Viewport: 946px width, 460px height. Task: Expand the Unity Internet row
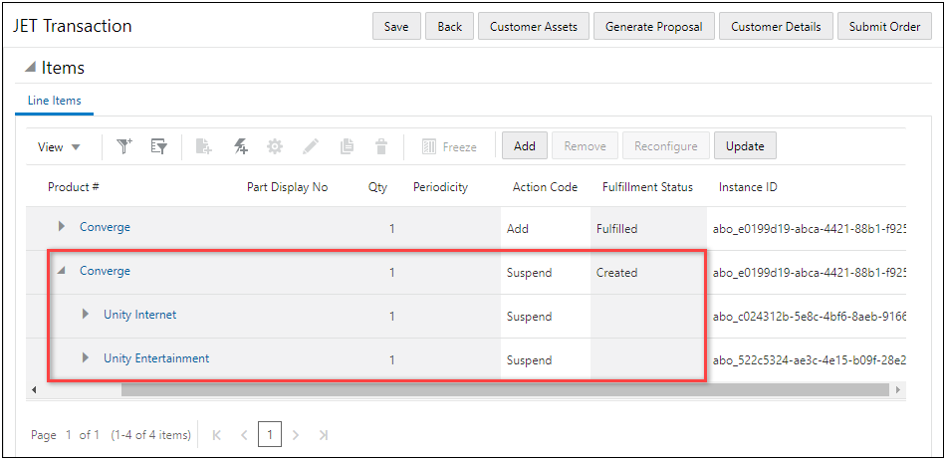(x=86, y=315)
